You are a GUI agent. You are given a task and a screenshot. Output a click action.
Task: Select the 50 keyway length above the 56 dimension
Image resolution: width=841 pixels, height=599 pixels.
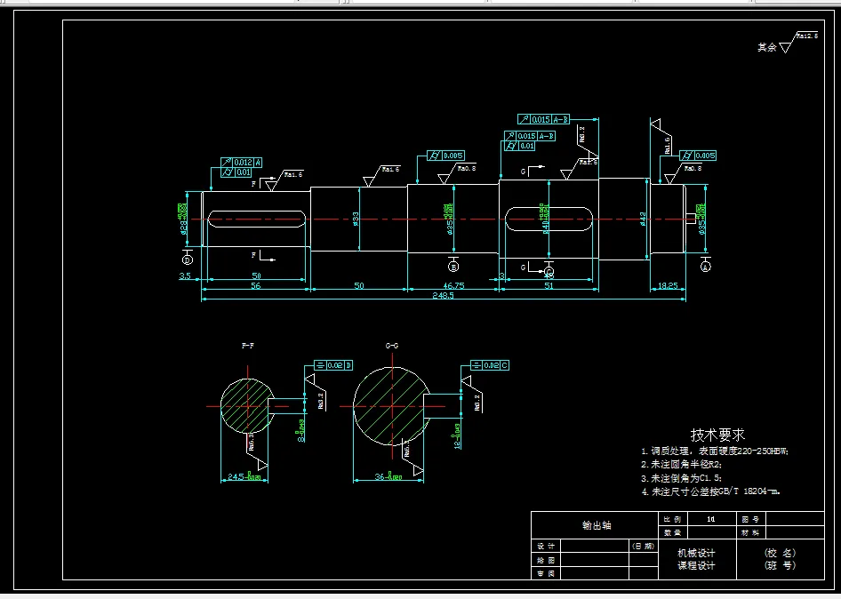[x=256, y=276]
